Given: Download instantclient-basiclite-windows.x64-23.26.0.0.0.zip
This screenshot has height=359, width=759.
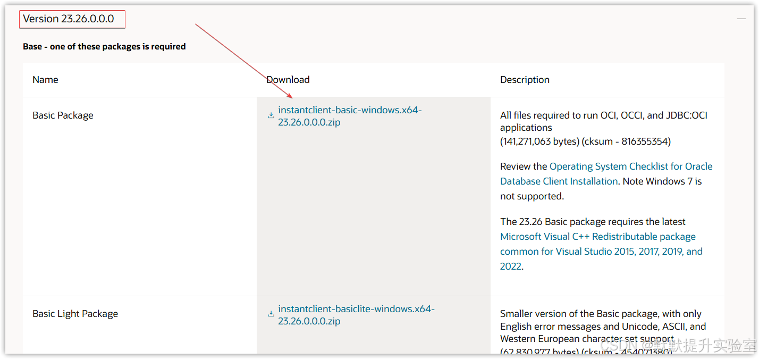Looking at the screenshot, I should click(356, 315).
